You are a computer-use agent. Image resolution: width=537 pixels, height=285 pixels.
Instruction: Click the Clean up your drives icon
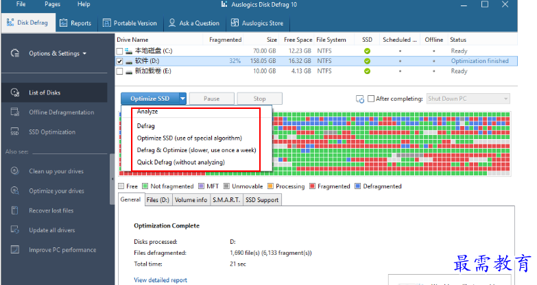[x=14, y=171]
